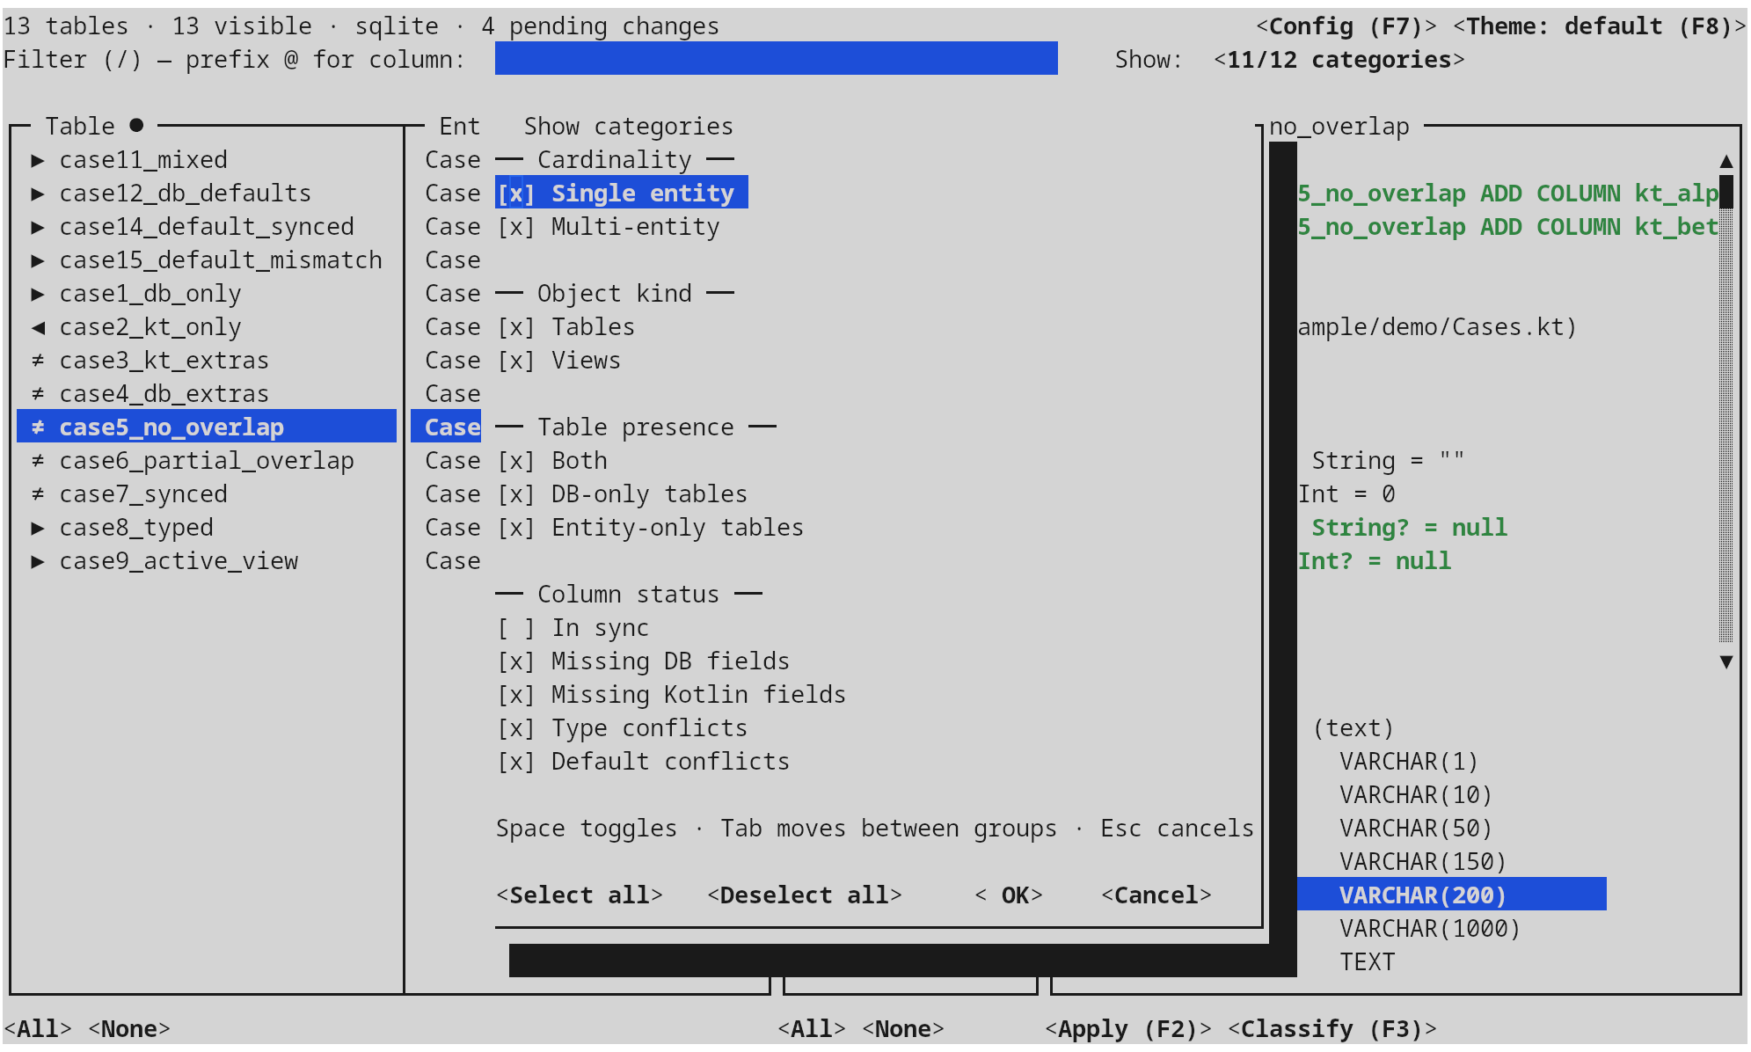Click the arrow icon beside case12_db_defaults
Screen dimensions: 1751x1052
(x=38, y=194)
